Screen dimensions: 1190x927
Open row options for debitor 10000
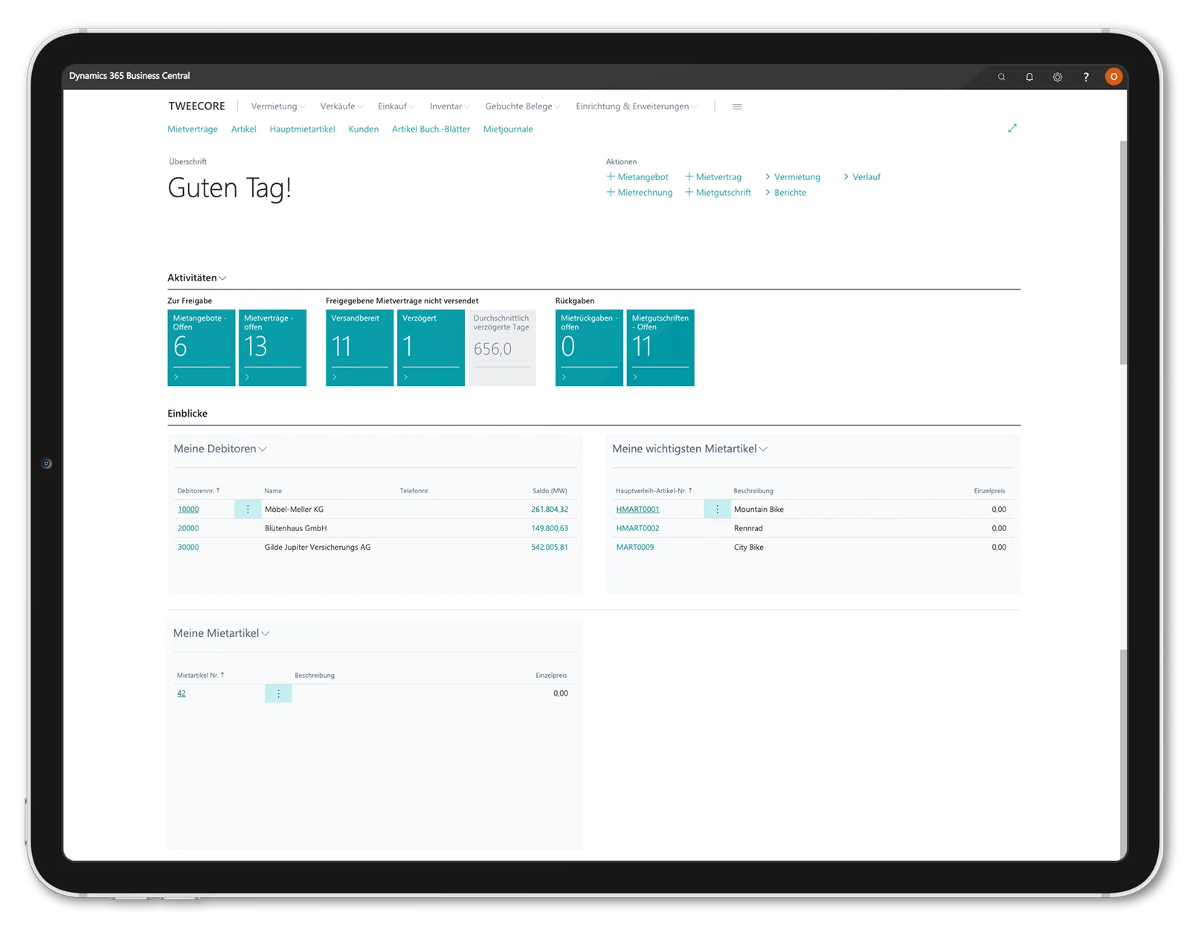pyautogui.click(x=248, y=510)
